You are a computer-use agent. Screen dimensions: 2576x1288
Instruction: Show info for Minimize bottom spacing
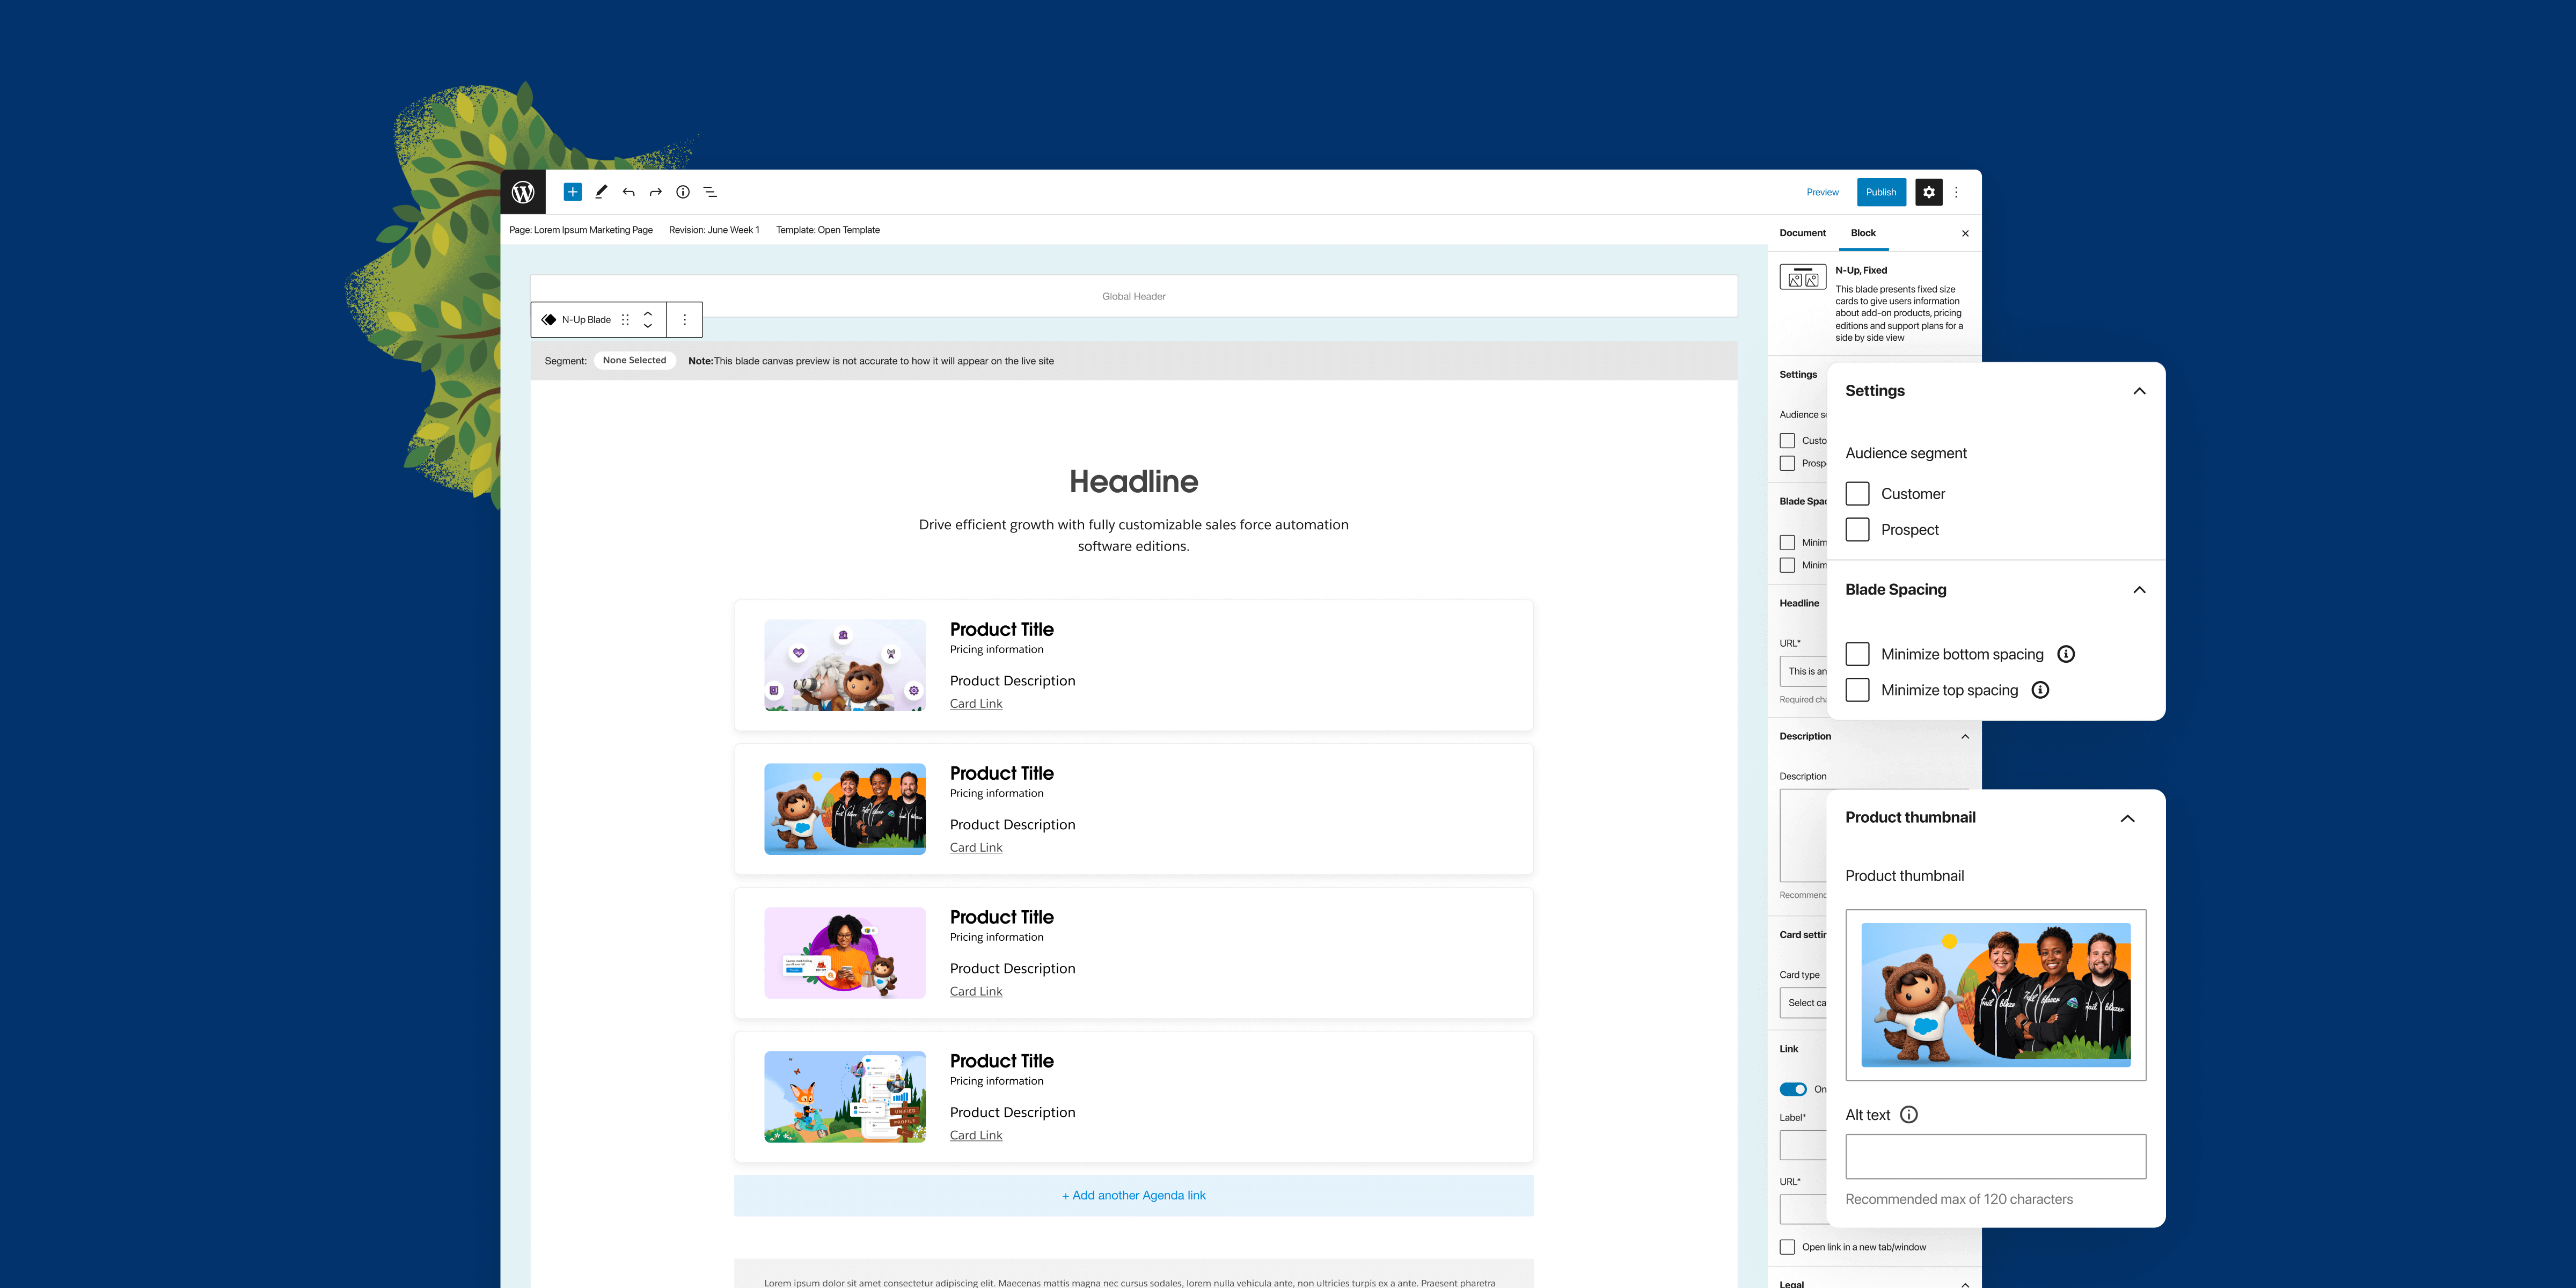click(2066, 654)
